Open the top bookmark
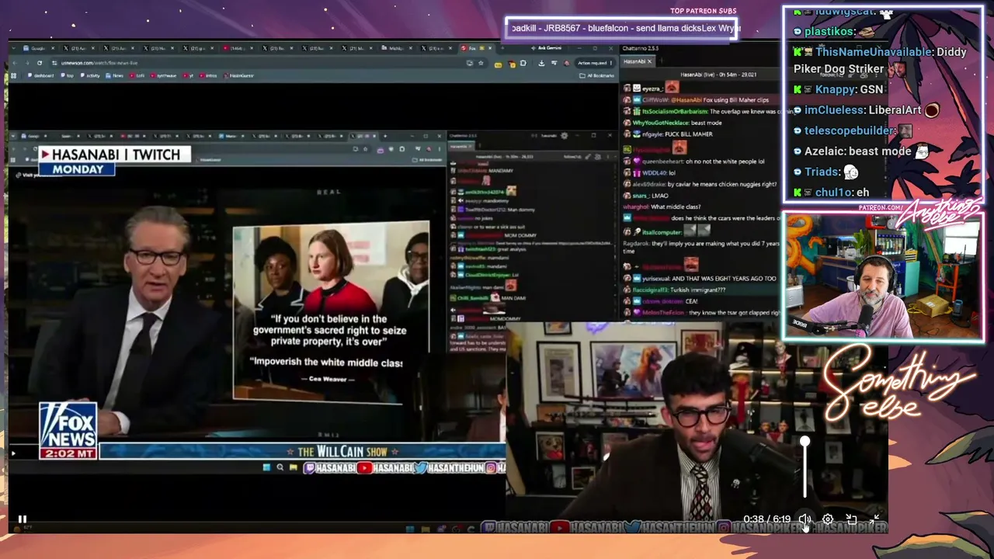Screen dimensions: 994x559 click(x=68, y=75)
